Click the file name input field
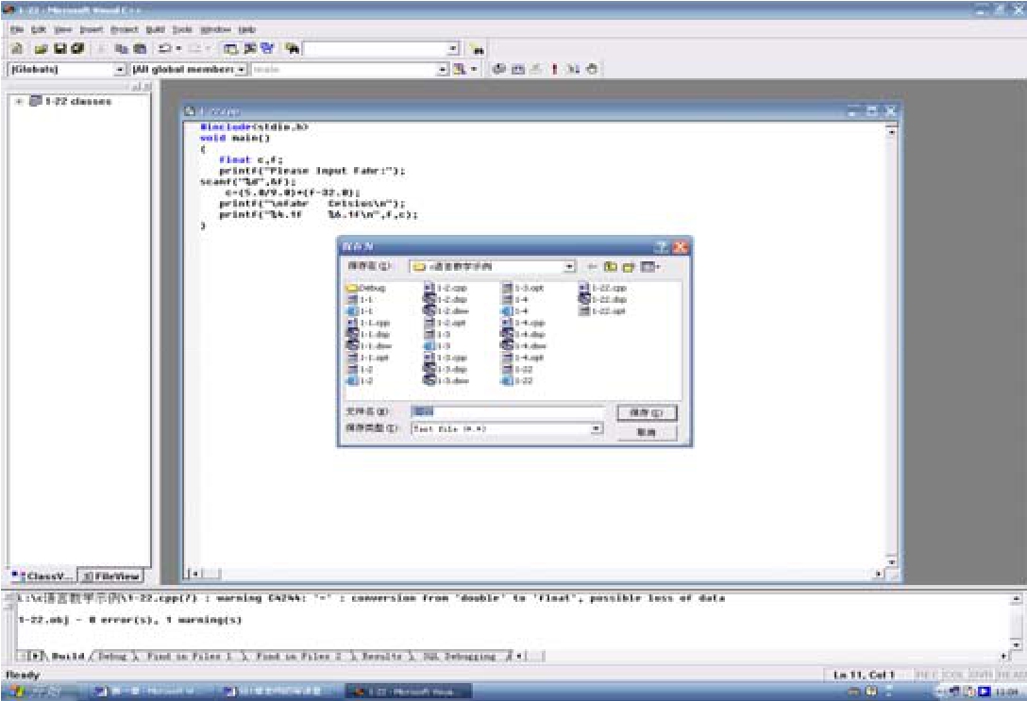Image resolution: width=1027 pixels, height=701 pixels. pyautogui.click(x=507, y=411)
